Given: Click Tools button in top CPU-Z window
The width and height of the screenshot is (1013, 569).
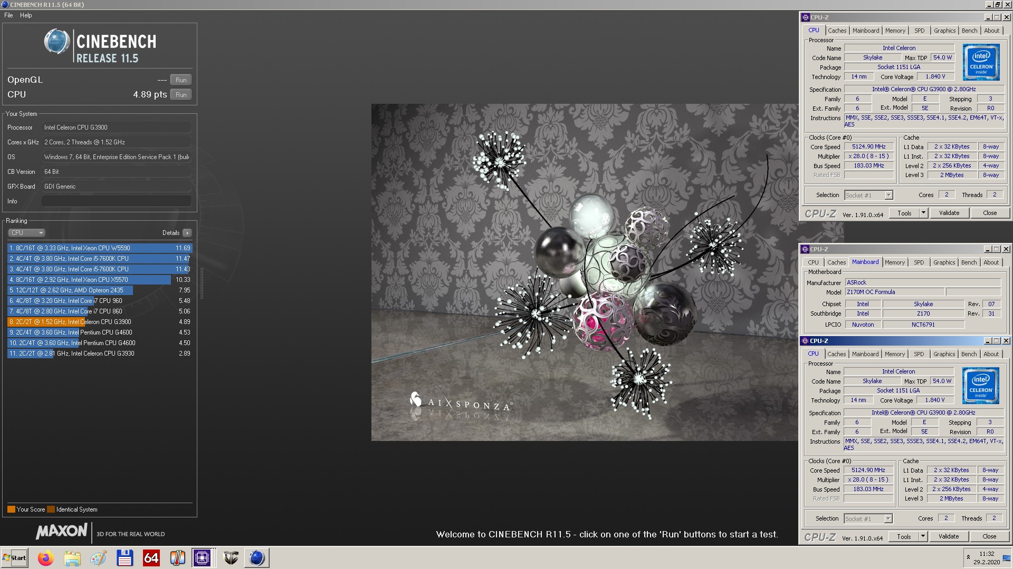Looking at the screenshot, I should (904, 213).
